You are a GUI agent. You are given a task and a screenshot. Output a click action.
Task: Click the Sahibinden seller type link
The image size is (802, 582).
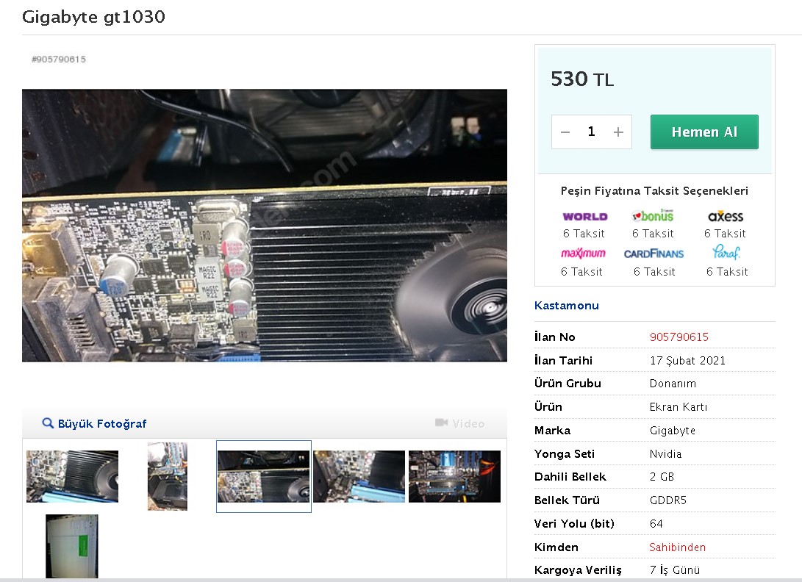[x=677, y=547]
